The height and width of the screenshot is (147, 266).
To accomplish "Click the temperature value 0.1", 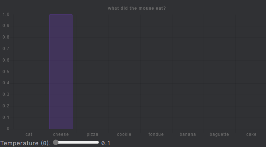I will click(x=106, y=143).
